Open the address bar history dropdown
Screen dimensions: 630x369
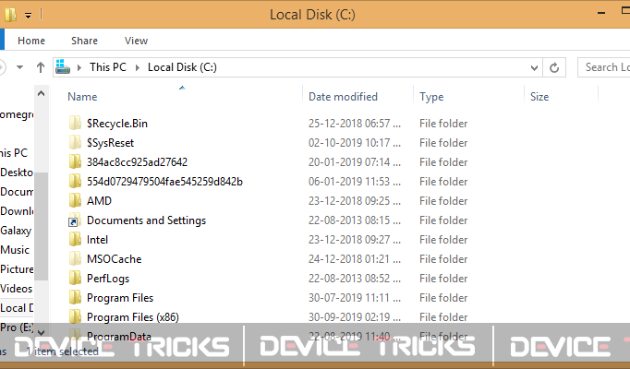pos(534,67)
